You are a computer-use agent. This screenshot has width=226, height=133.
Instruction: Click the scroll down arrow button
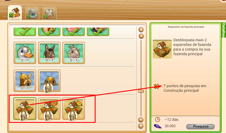141,120
